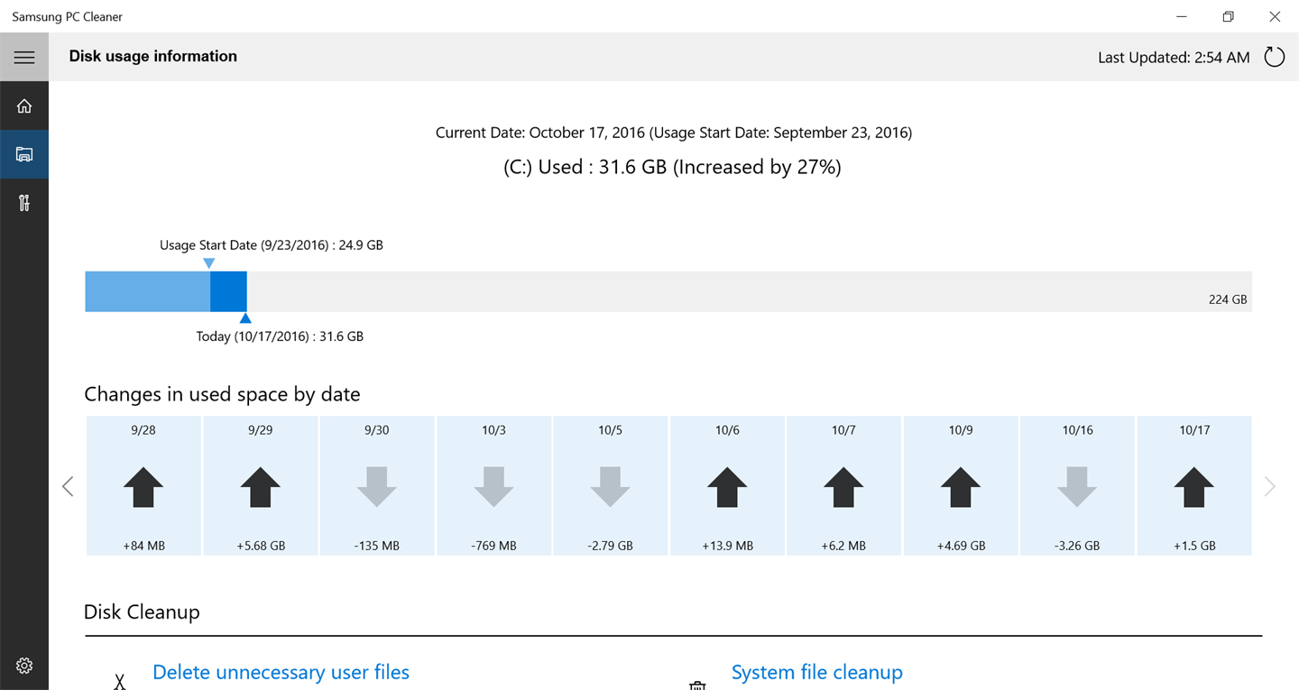Click the up arrow on the 9/29 tile
The width and height of the screenshot is (1299, 690).
[x=260, y=487]
